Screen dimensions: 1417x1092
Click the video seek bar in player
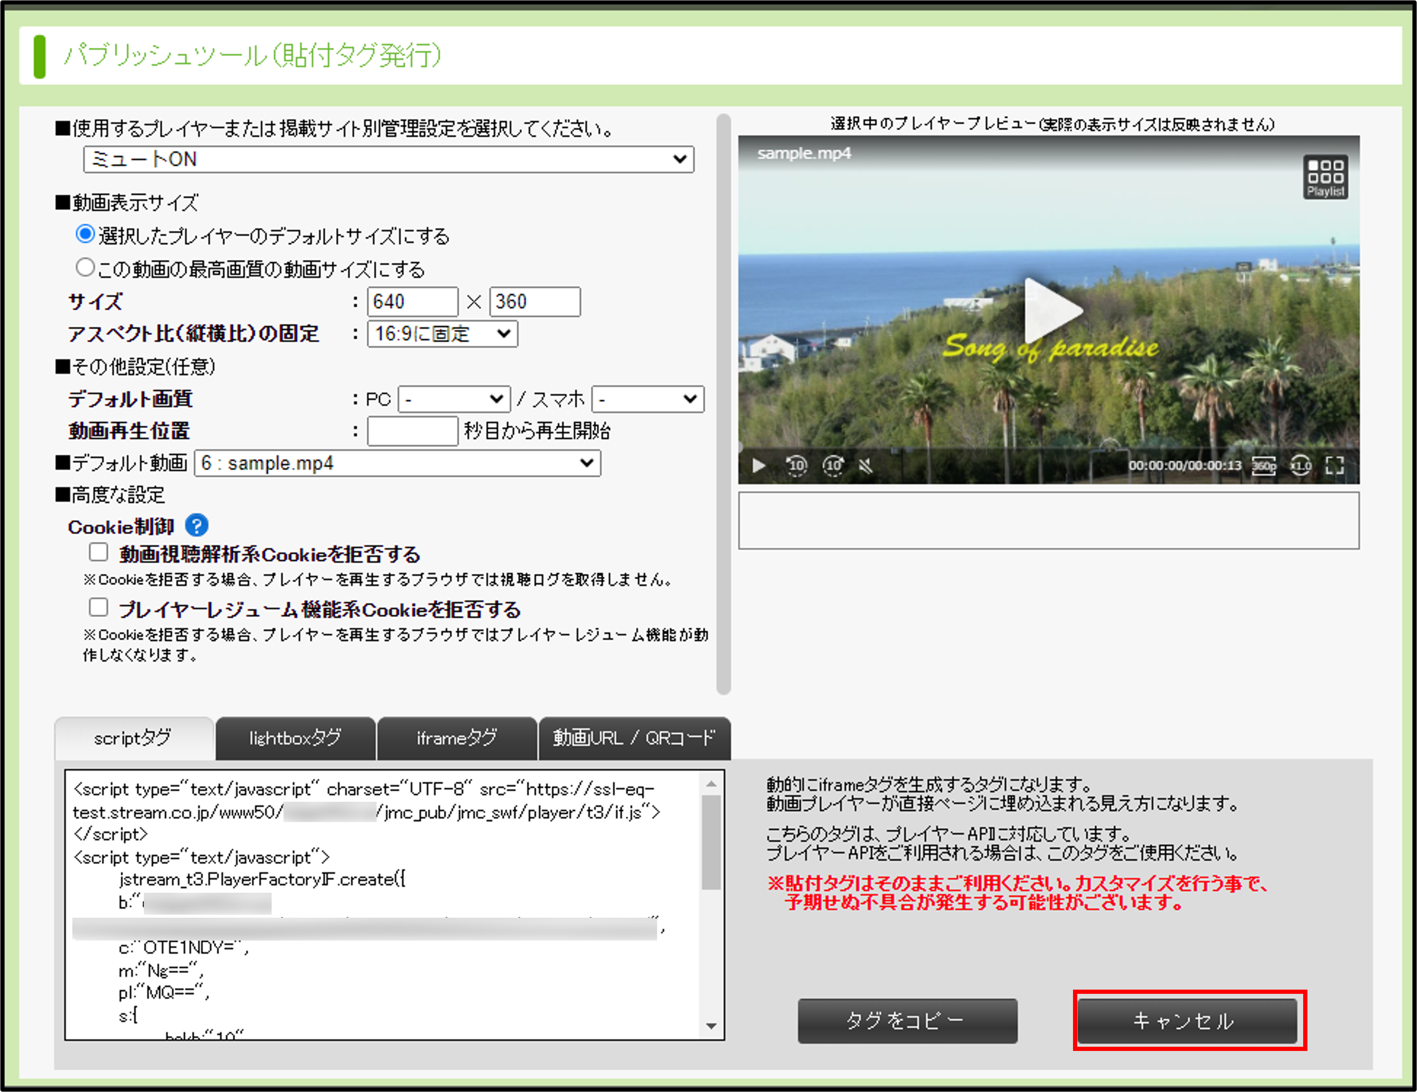pos(1048,448)
